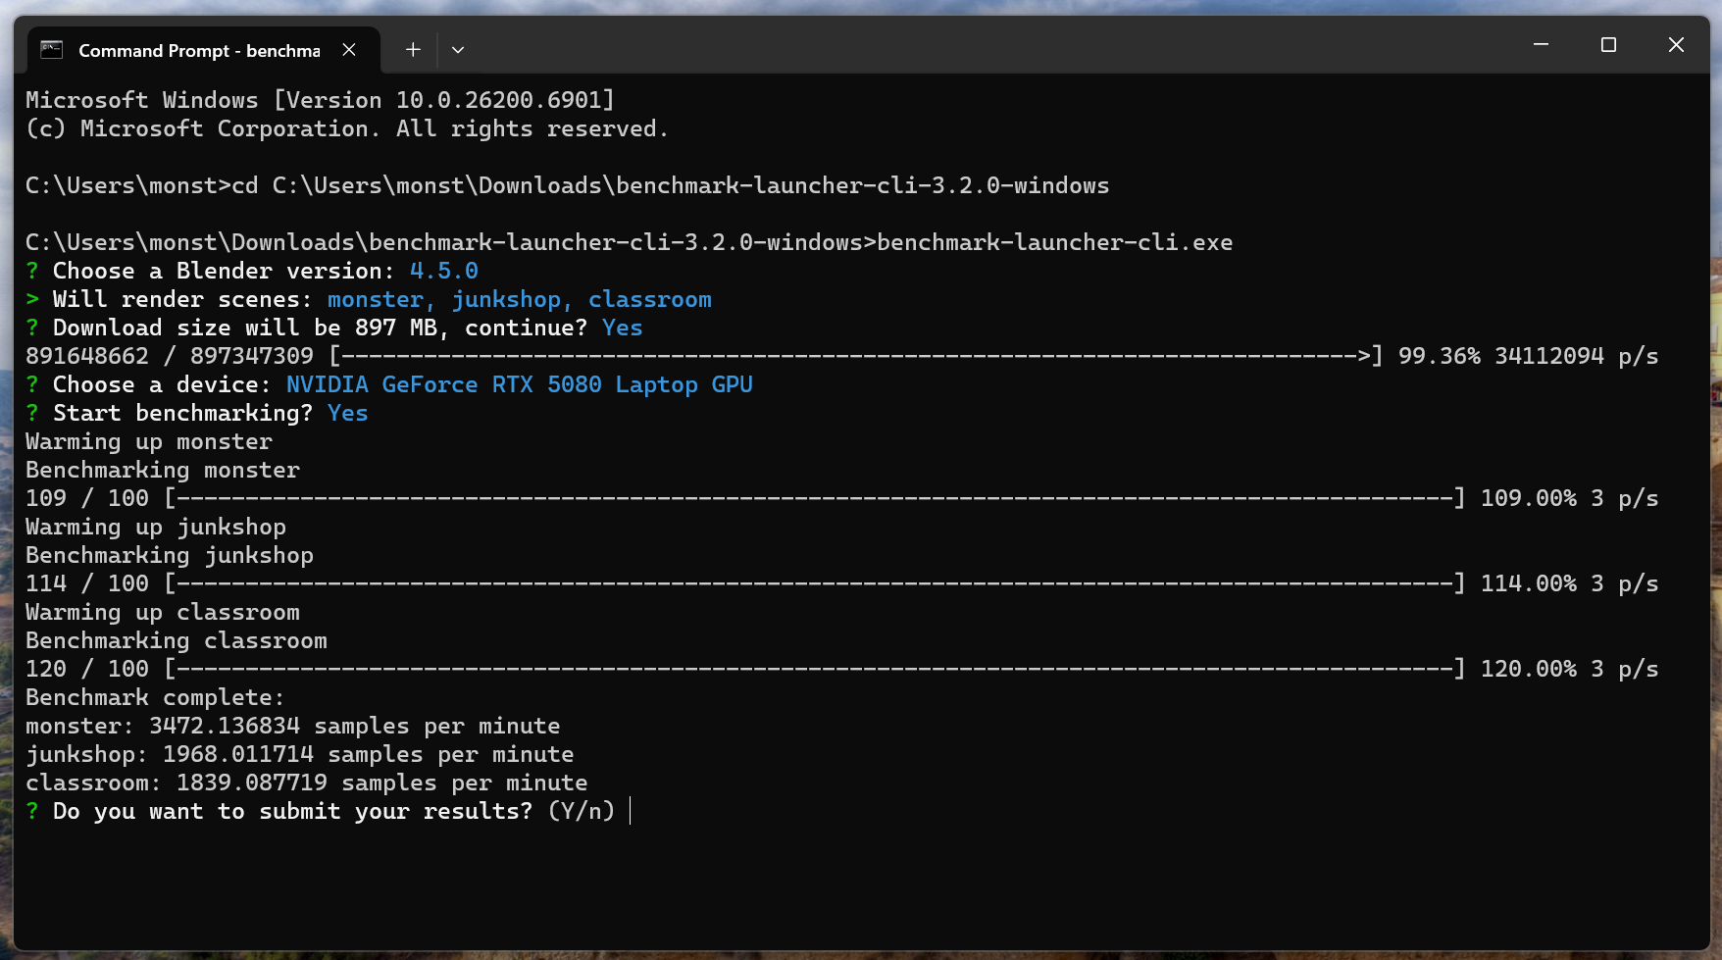The width and height of the screenshot is (1722, 960).
Task: Close the terminal window
Action: 1676,45
